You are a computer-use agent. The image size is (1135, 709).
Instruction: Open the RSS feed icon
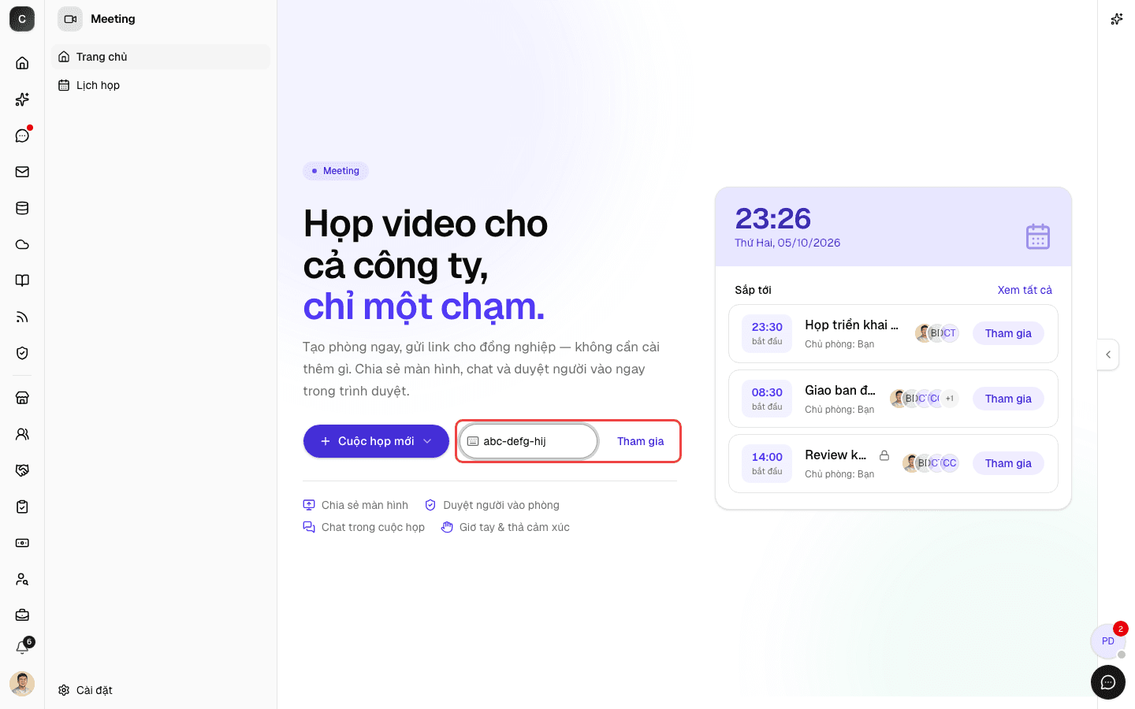point(22,317)
